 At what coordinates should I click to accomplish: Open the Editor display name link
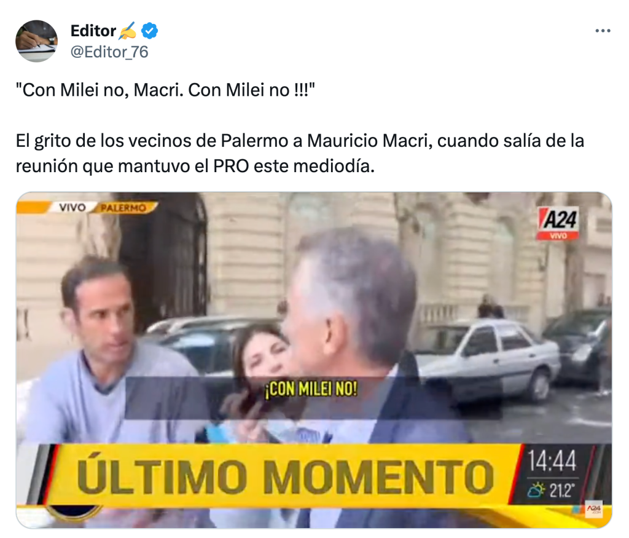point(93,31)
